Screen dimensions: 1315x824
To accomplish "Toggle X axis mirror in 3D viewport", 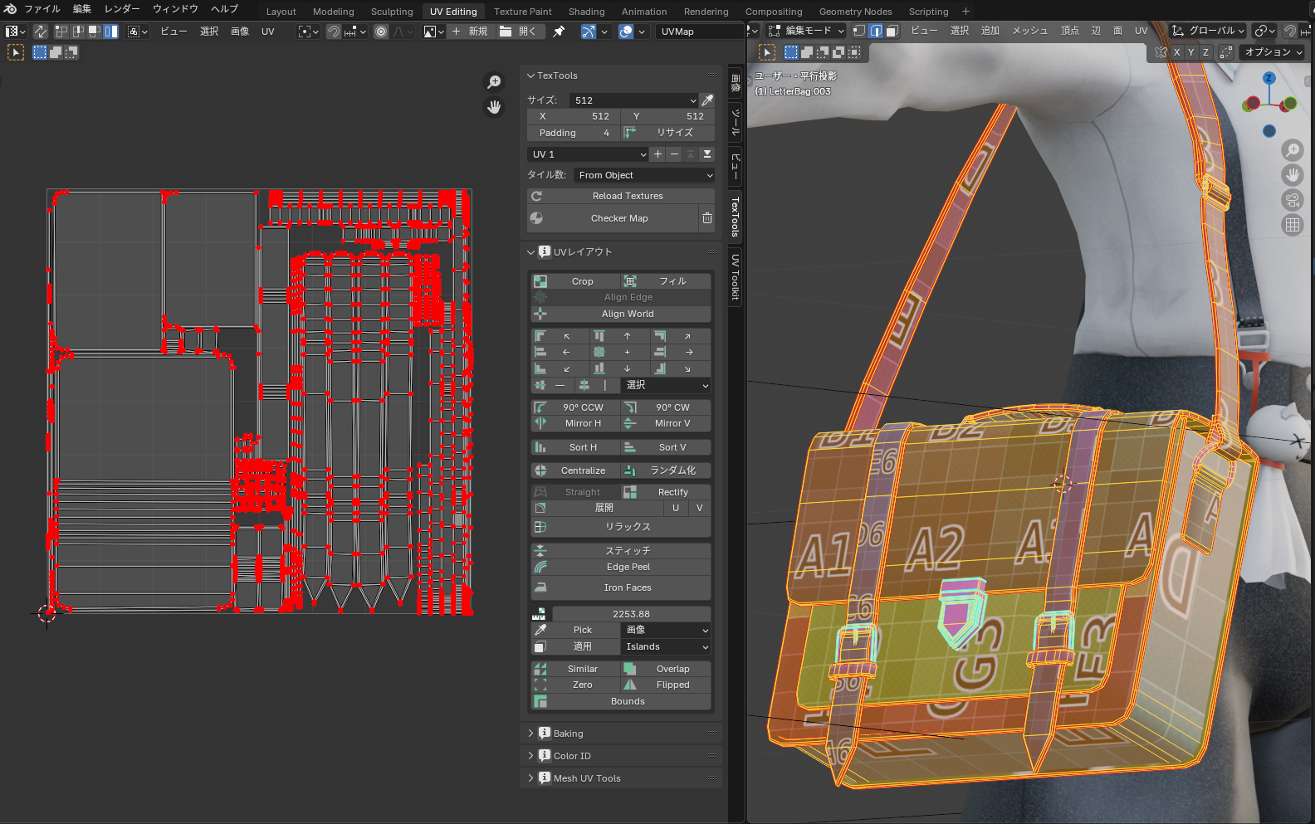I will [x=1176, y=52].
